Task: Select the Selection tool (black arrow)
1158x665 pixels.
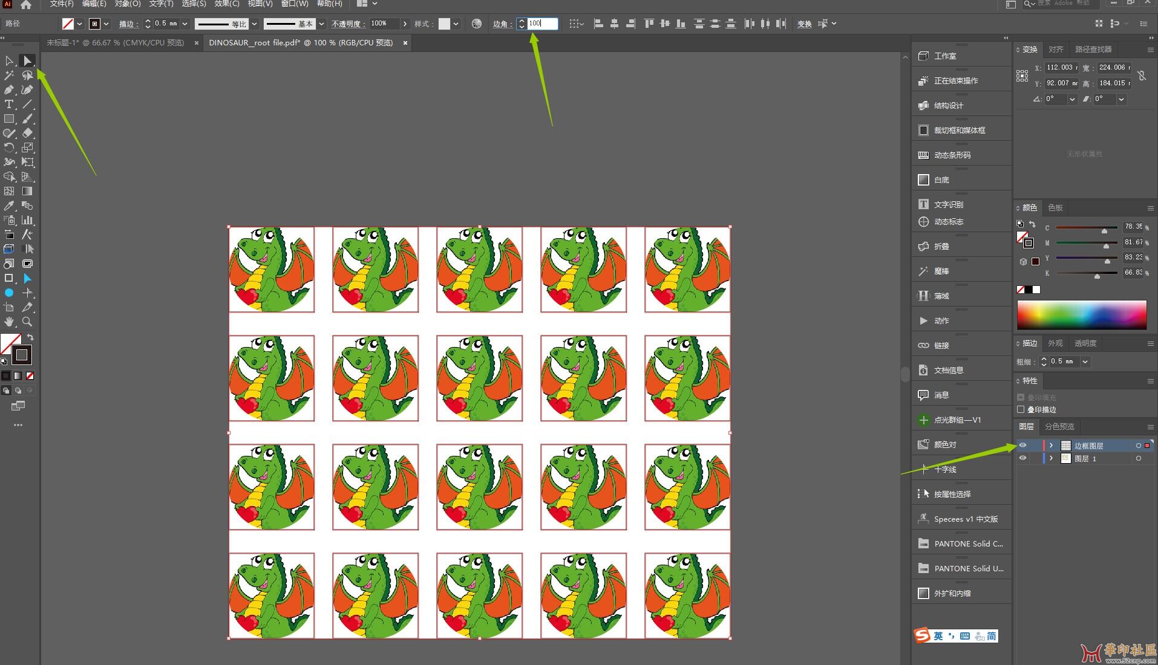Action: tap(9, 60)
